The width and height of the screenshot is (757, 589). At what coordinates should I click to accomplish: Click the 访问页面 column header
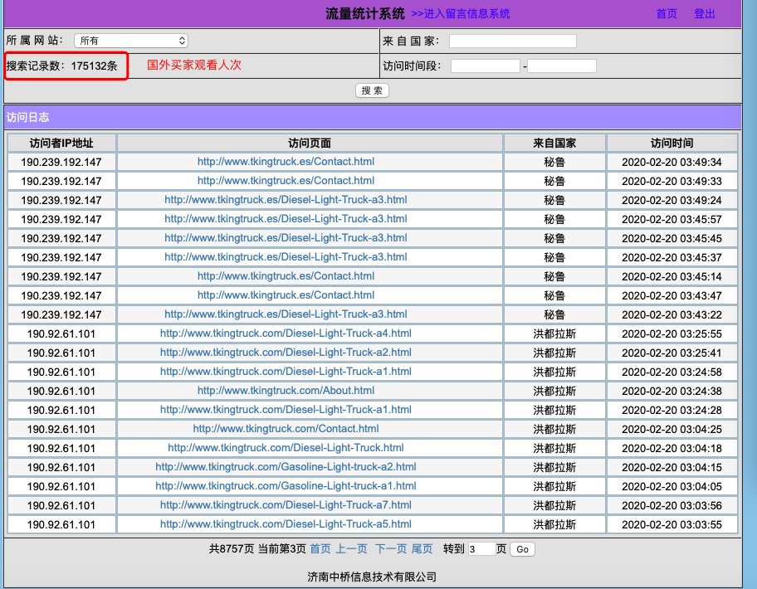pyautogui.click(x=310, y=144)
